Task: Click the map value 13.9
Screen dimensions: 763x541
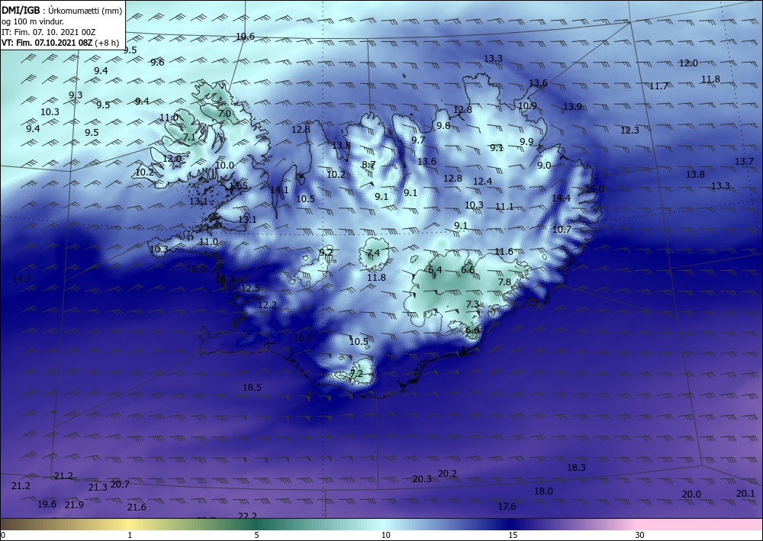Action: click(573, 107)
